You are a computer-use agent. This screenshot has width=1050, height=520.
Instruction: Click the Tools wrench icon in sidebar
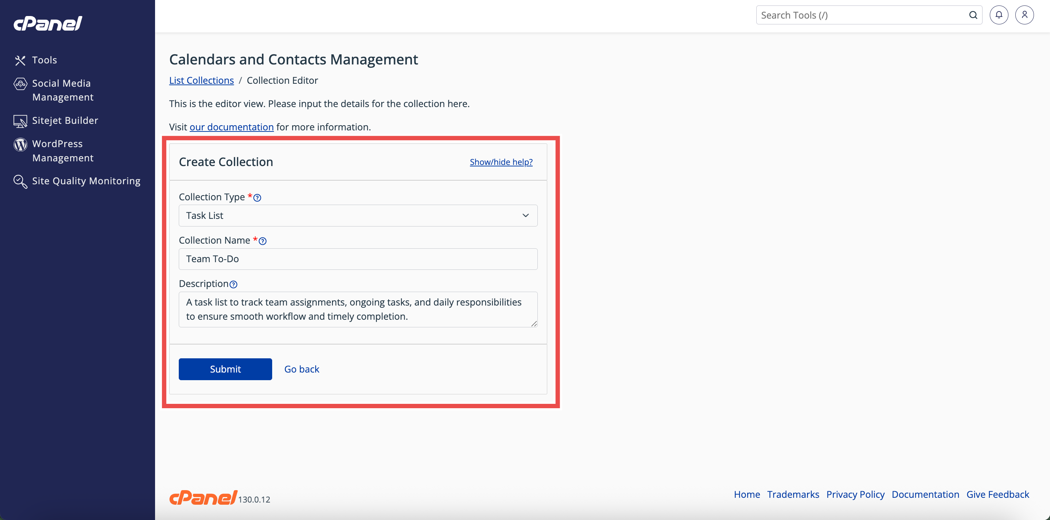[20, 60]
